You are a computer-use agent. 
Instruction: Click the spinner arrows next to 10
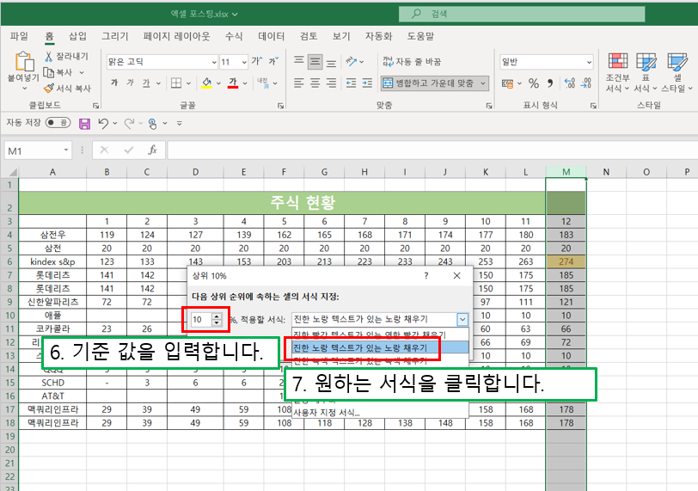pos(217,319)
